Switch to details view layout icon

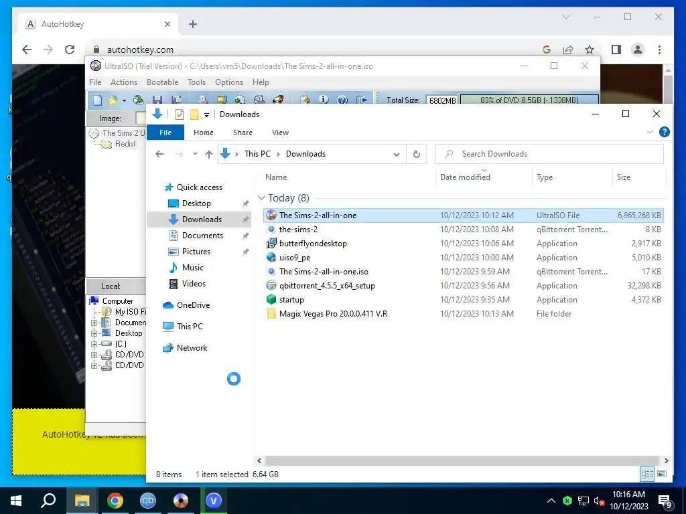648,474
